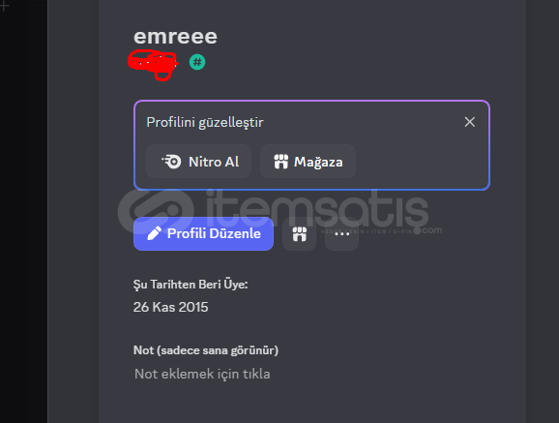Image resolution: width=559 pixels, height=423 pixels.
Task: Click the red scribbled-out username
Action: click(154, 64)
